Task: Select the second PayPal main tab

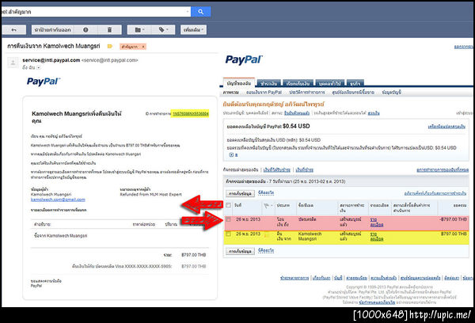Action: point(268,83)
